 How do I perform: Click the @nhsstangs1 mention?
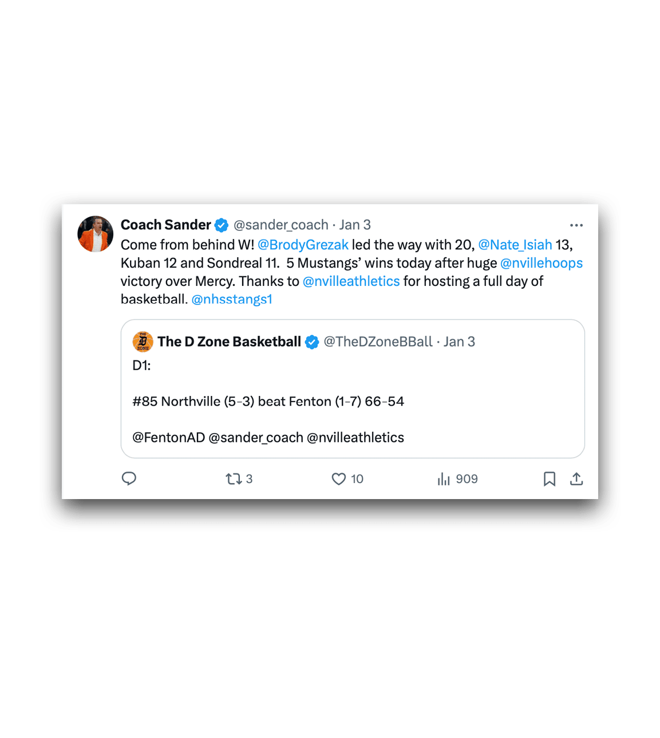(x=232, y=299)
